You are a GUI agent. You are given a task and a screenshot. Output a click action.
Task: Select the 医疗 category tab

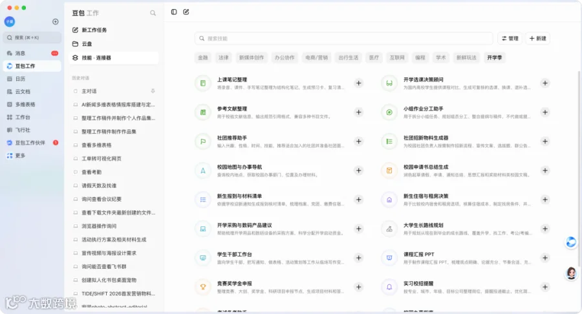tap(374, 58)
